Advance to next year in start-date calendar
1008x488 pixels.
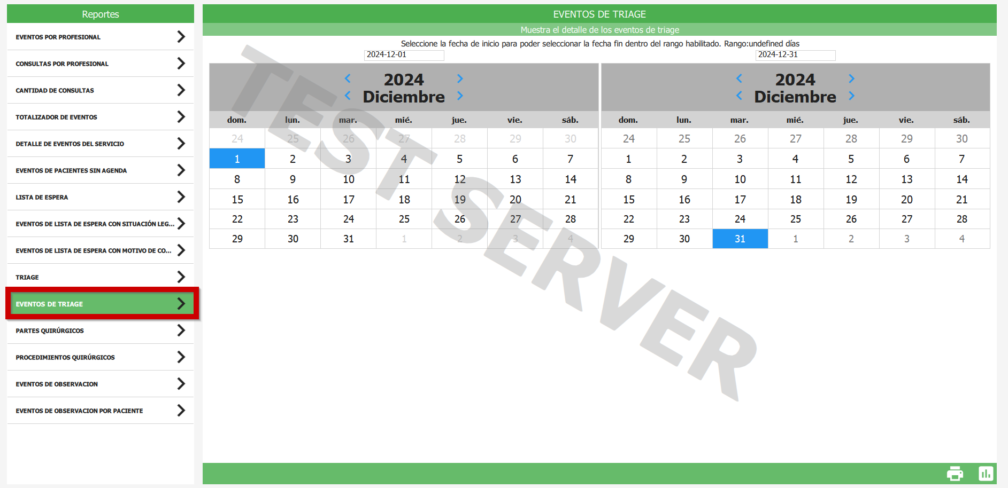tap(460, 78)
